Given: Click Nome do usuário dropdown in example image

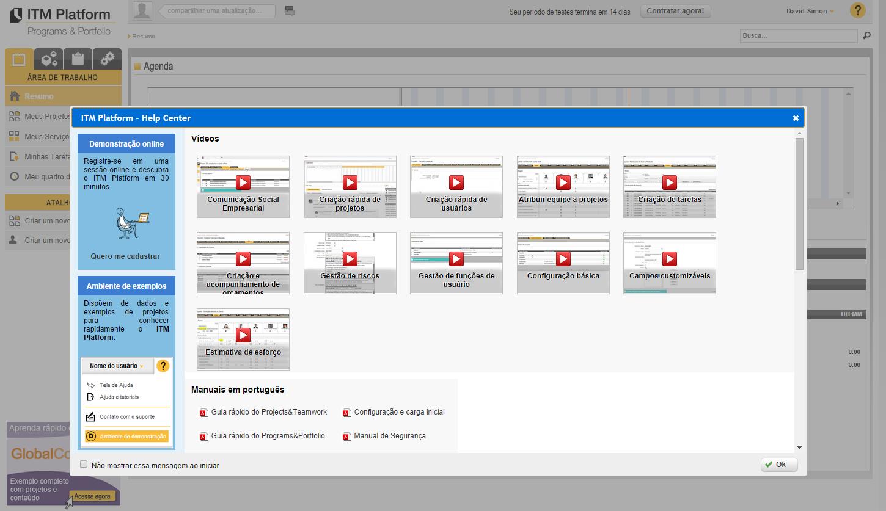Looking at the screenshot, I should [117, 366].
